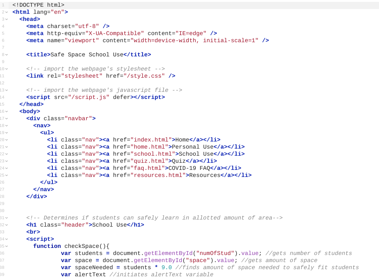This screenshot has width=379, height=277.
Task: Click the "space" string in getElementById
Action: (198, 260)
